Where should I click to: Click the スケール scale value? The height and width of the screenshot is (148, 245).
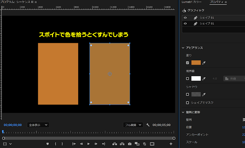point(243,142)
